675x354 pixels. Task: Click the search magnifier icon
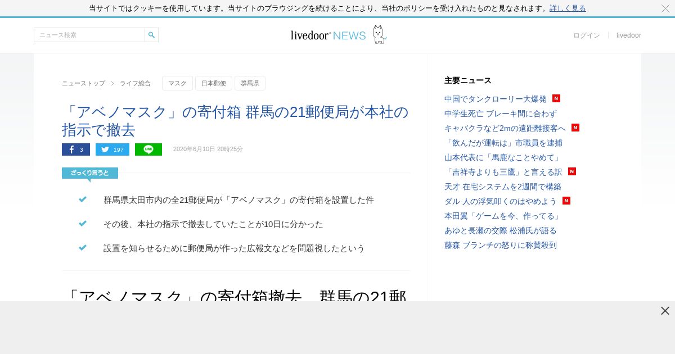click(x=151, y=35)
